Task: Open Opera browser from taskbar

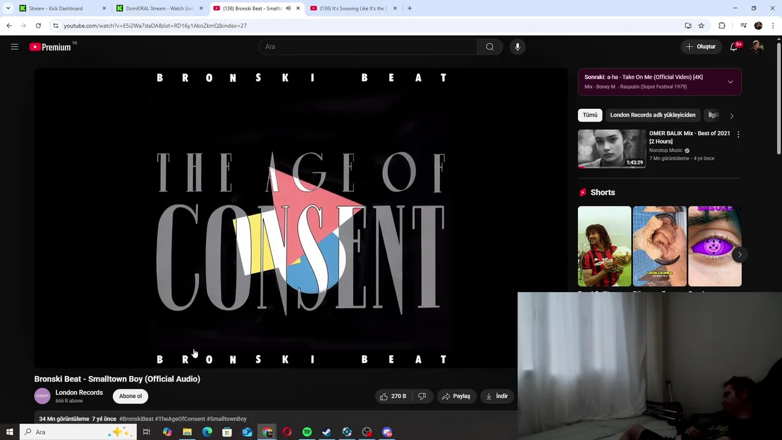Action: click(287, 432)
